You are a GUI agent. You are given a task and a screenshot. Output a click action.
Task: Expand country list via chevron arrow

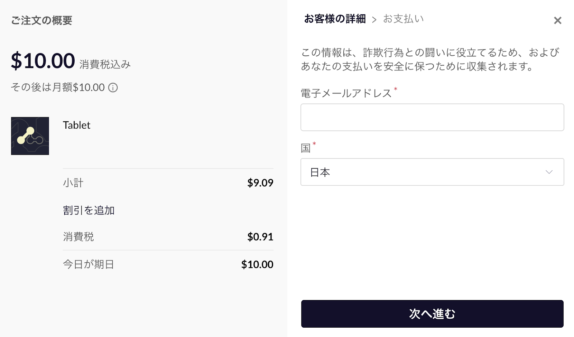(x=549, y=172)
